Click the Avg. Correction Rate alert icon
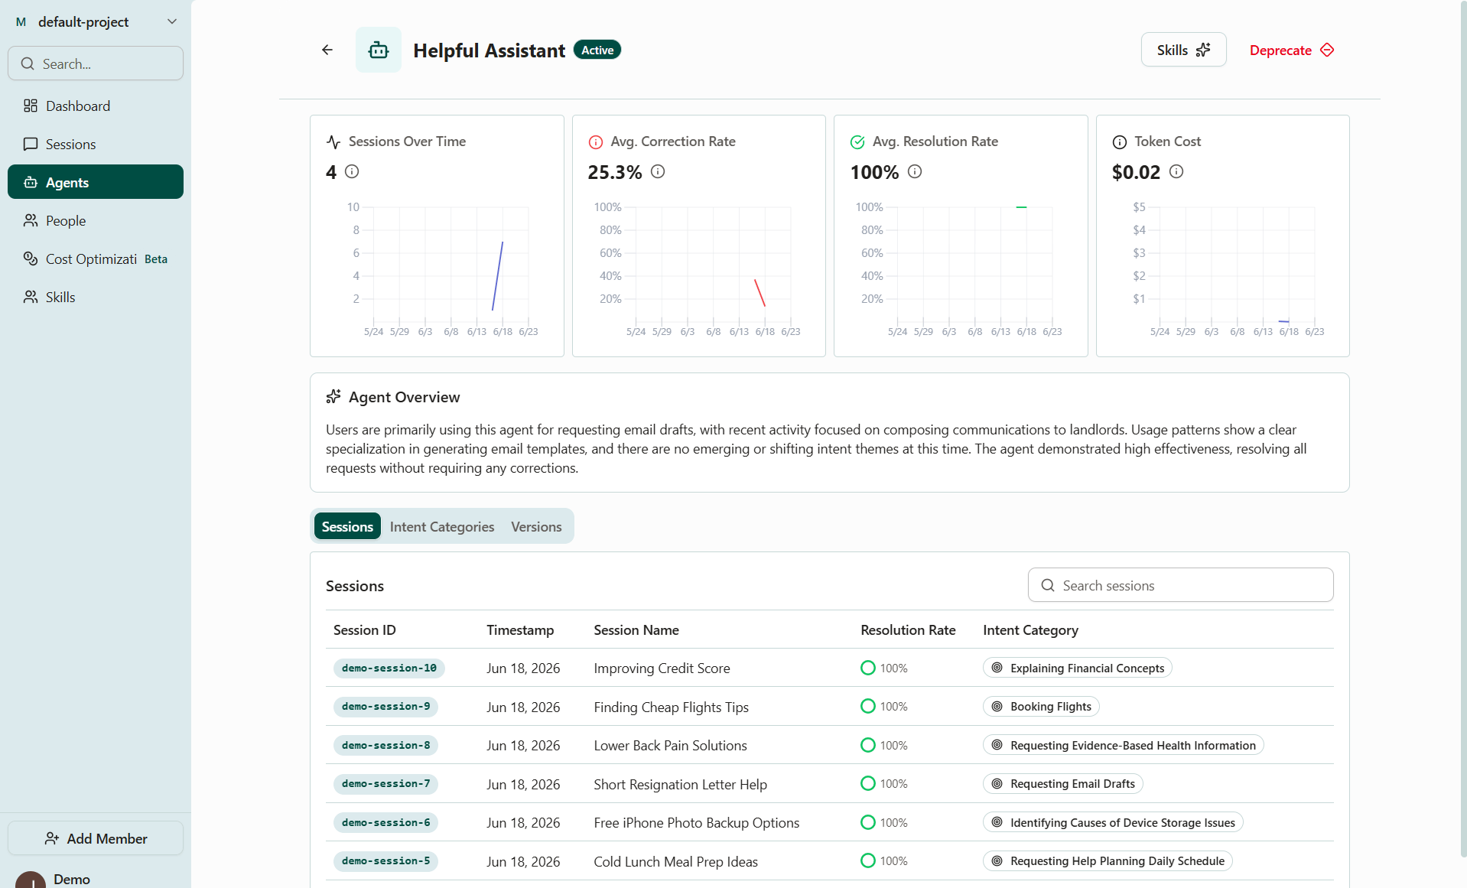Image resolution: width=1467 pixels, height=888 pixels. click(596, 141)
